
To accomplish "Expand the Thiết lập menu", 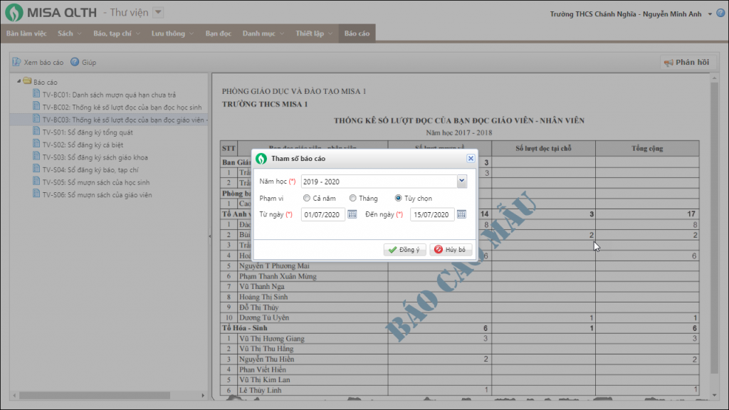I will coord(330,33).
